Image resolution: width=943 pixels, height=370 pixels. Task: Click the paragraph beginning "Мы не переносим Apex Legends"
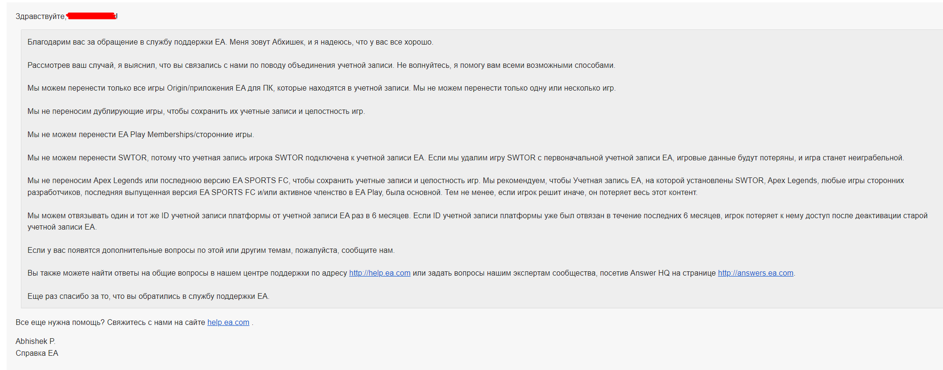click(x=466, y=186)
